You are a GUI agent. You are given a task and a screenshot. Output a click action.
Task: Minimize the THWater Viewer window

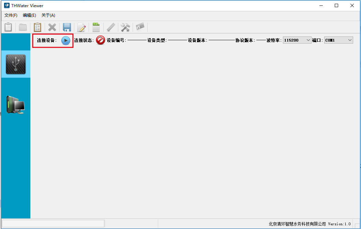(x=321, y=5)
